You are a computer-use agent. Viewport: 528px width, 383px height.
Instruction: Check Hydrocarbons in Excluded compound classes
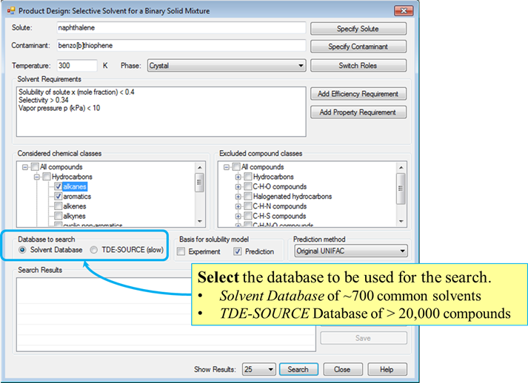point(248,177)
